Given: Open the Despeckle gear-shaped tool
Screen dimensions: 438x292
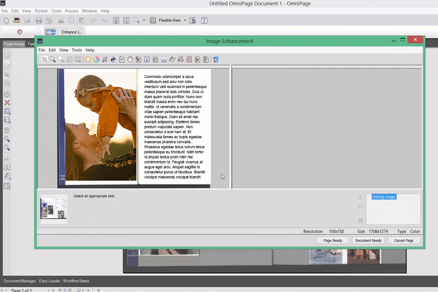Looking at the screenshot, I should tap(130, 59).
